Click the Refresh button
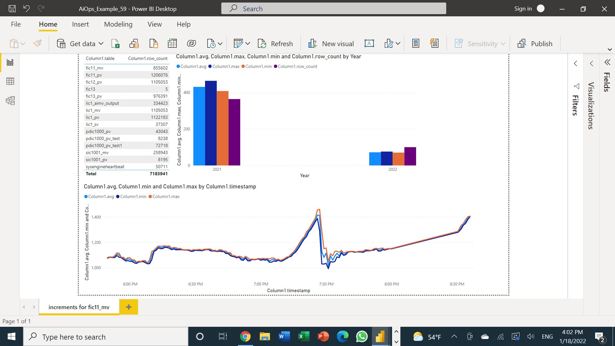 [x=275, y=44]
